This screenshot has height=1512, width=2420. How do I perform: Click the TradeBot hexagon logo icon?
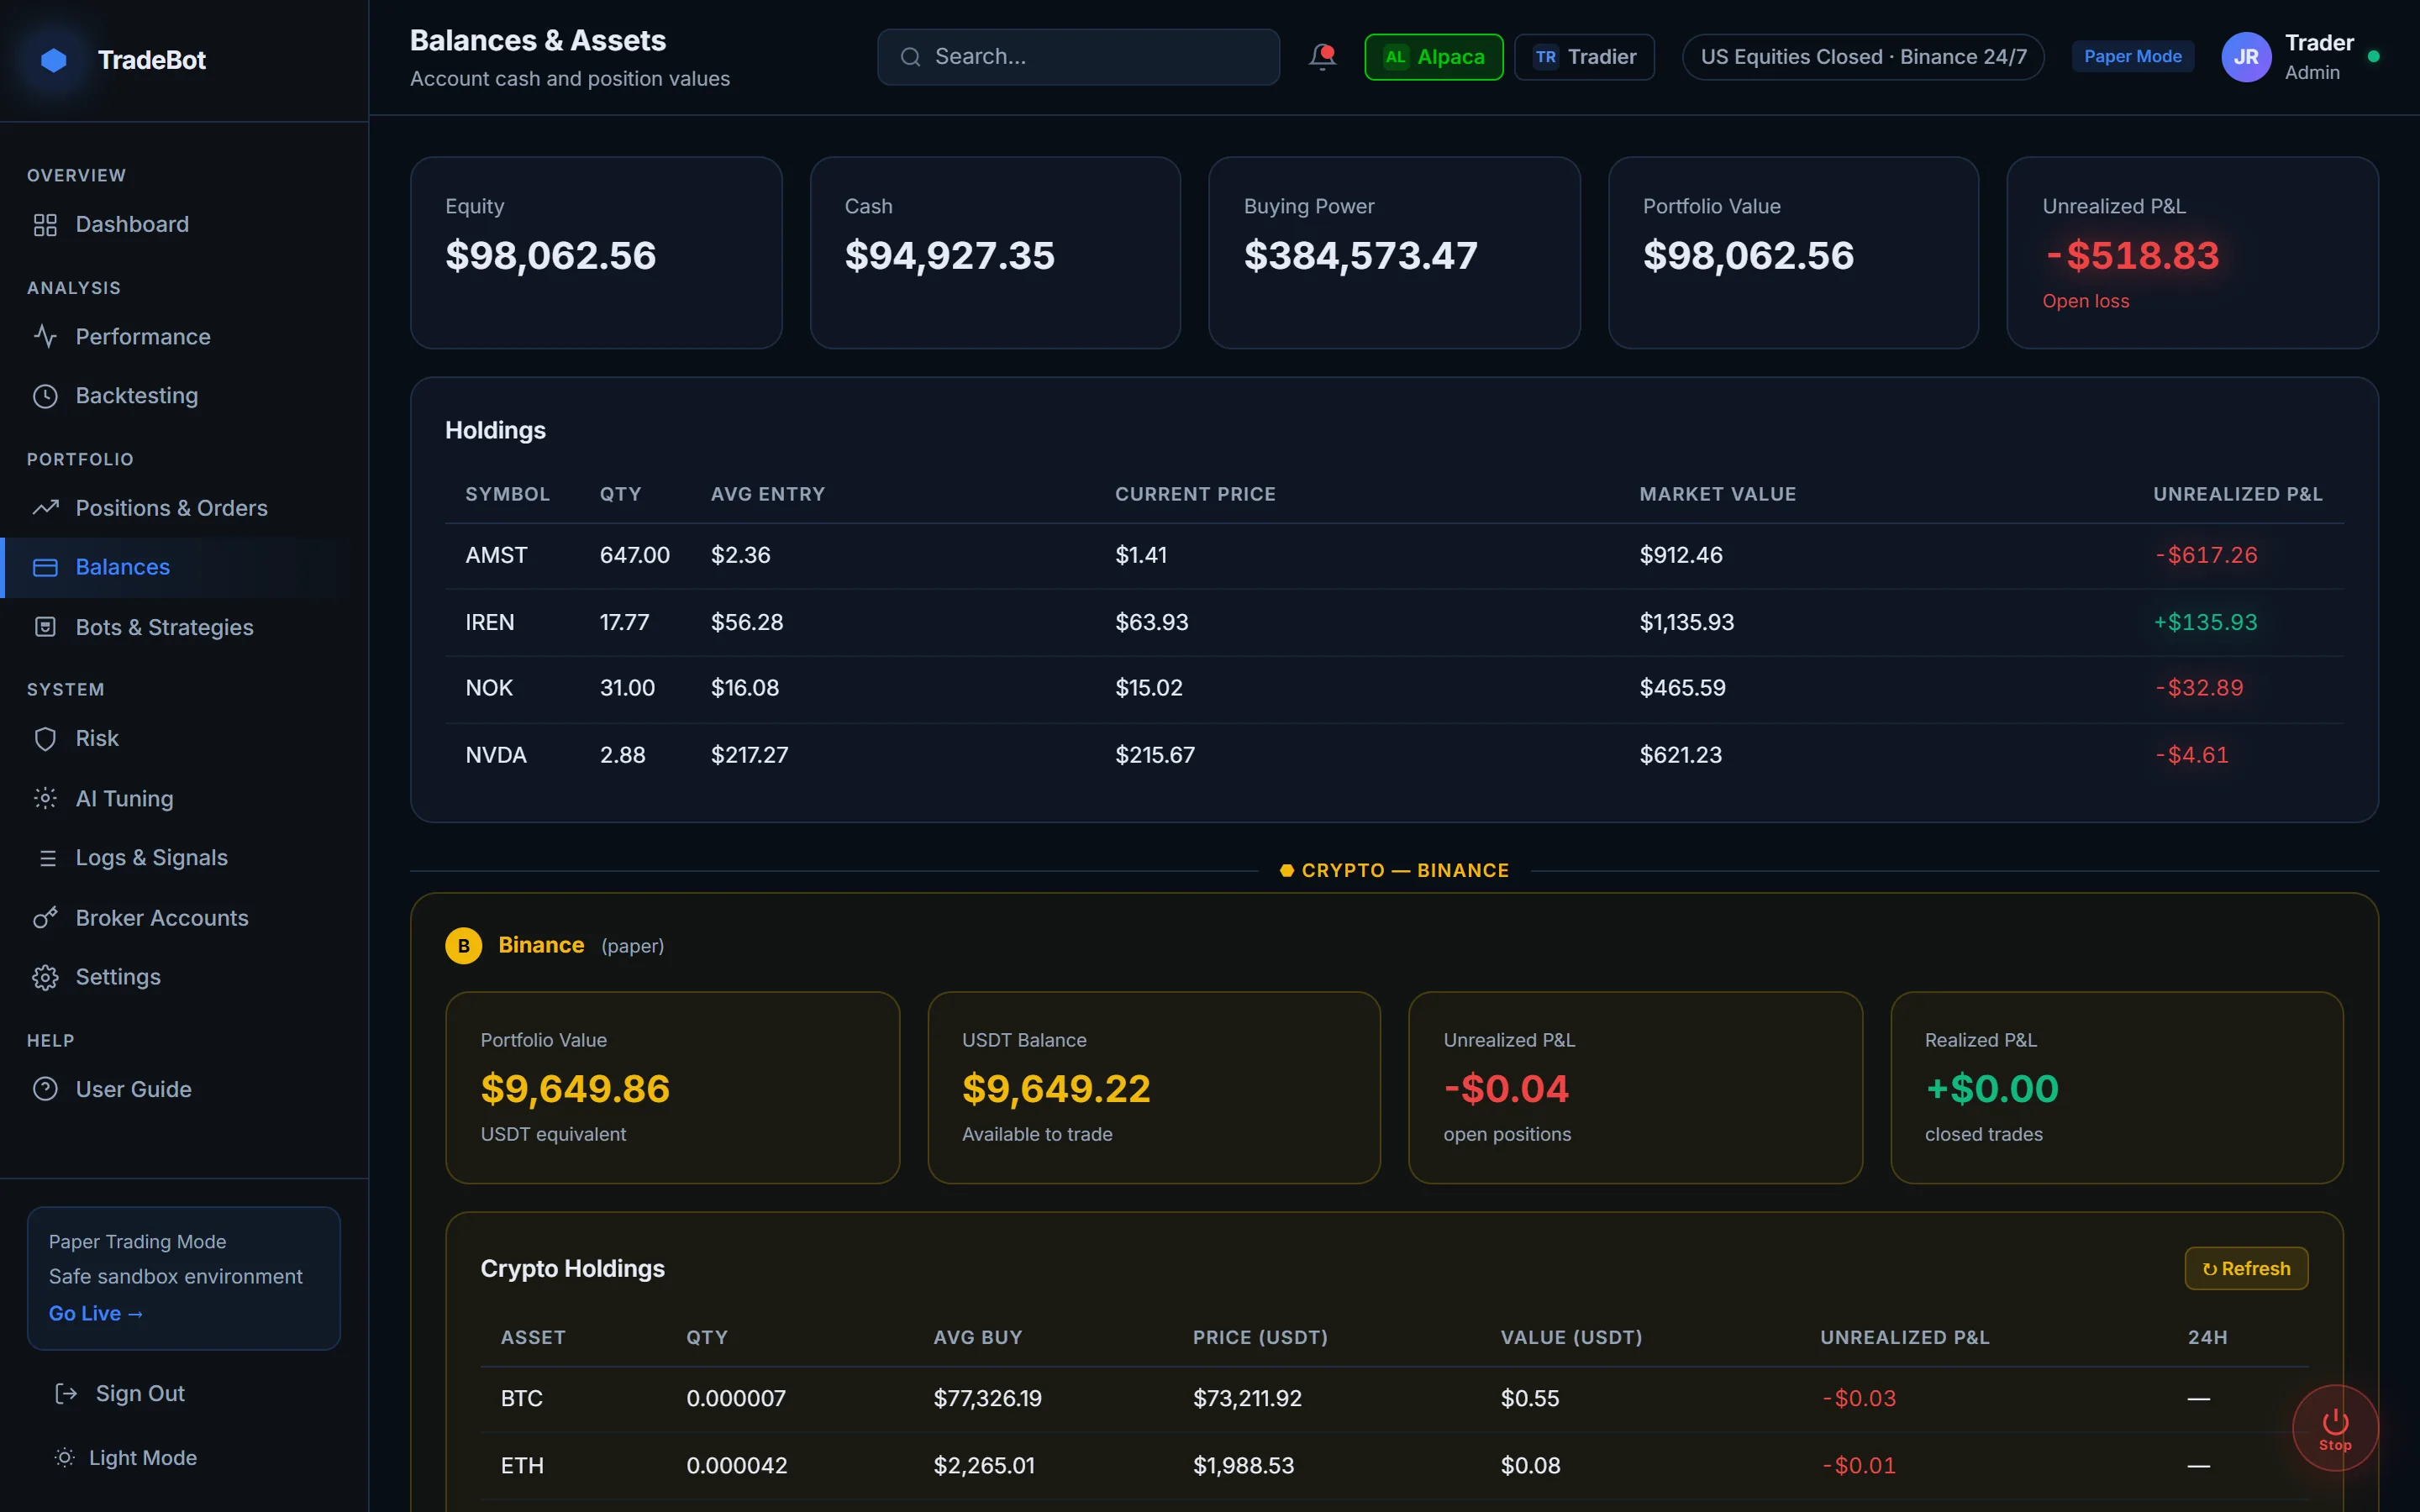54,60
